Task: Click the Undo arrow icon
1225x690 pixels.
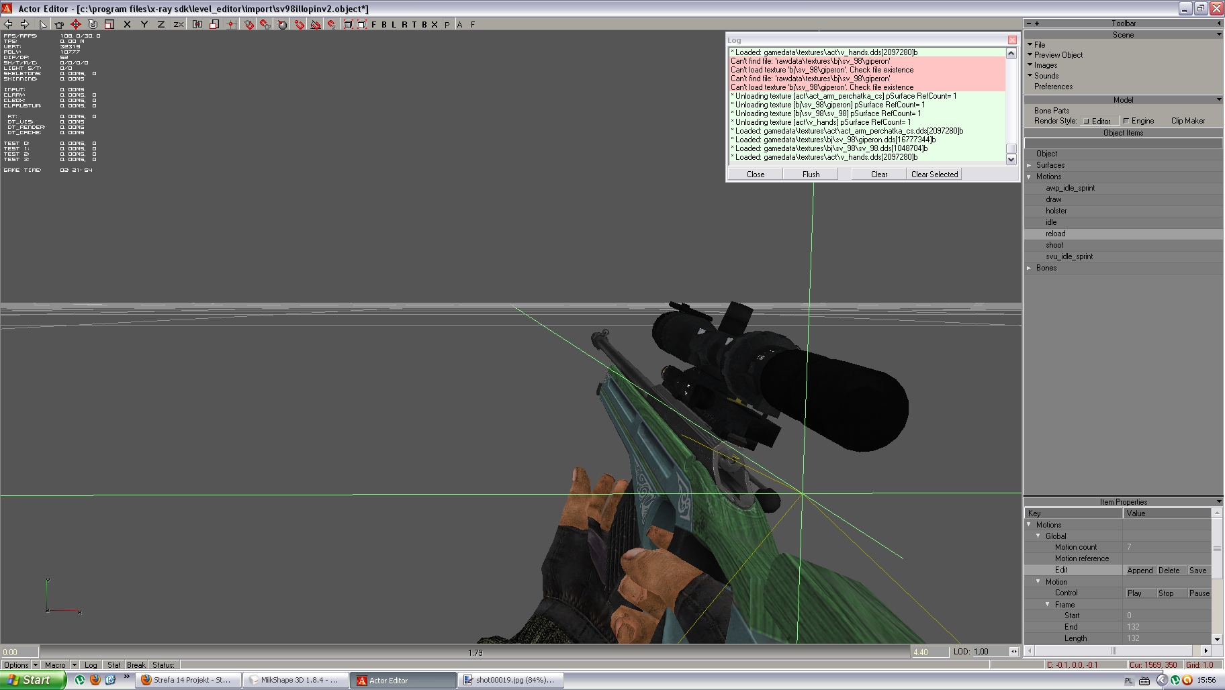Action: coord(8,24)
